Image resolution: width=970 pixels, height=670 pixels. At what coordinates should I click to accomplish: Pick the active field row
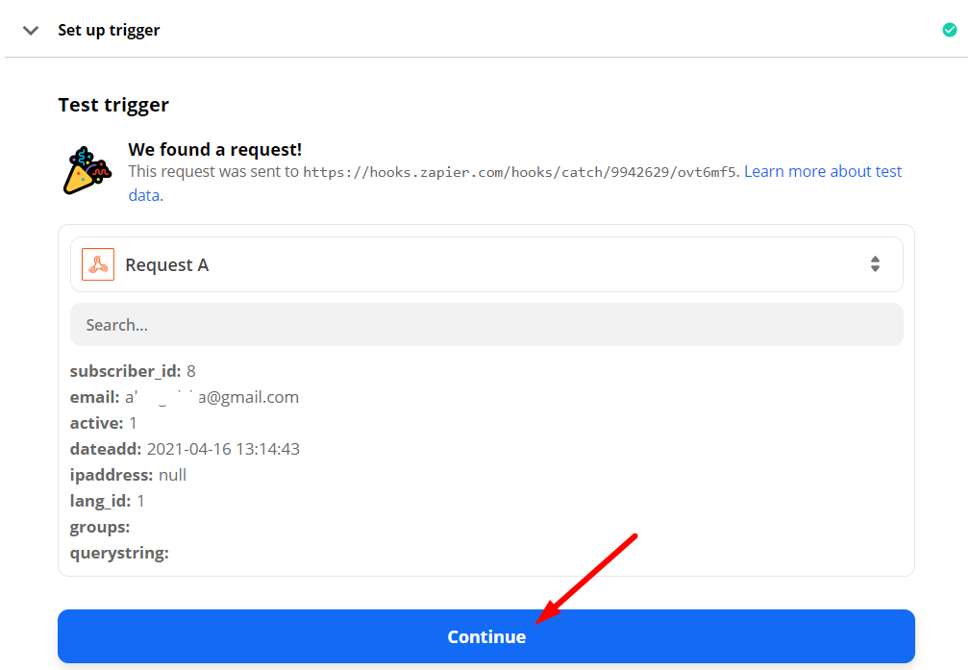[104, 423]
